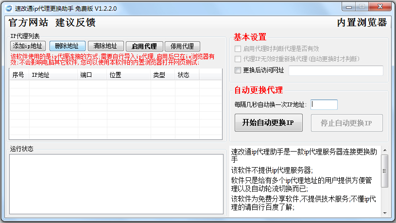The width and height of the screenshot is (396, 223).
Task: Click the 位置 column header
Action: (x=129, y=75)
